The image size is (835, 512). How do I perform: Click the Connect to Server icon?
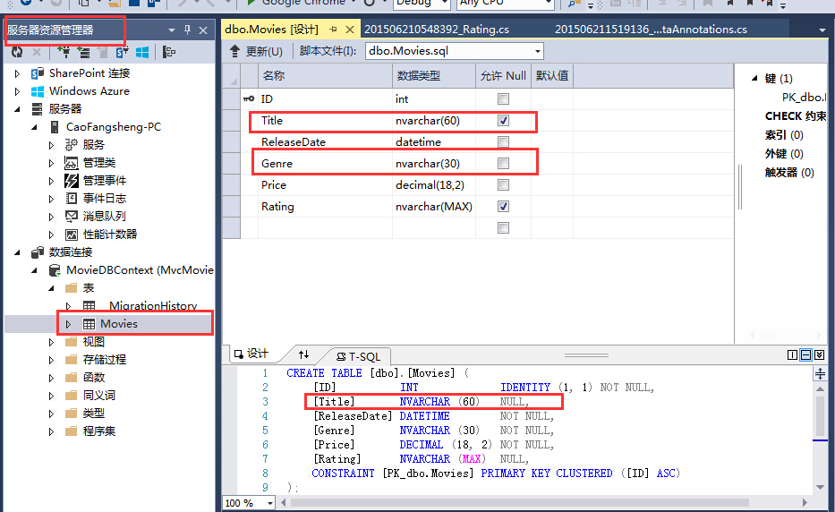pyautogui.click(x=83, y=52)
